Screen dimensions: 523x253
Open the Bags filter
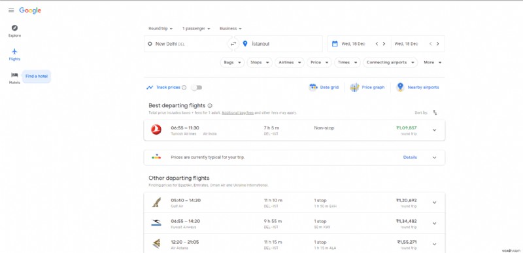(x=232, y=62)
